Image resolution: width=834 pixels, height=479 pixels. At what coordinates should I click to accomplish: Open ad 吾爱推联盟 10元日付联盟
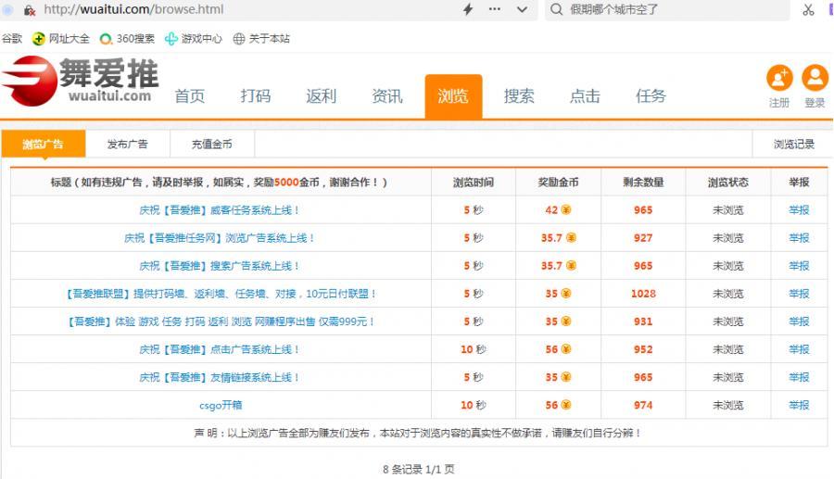click(x=221, y=294)
